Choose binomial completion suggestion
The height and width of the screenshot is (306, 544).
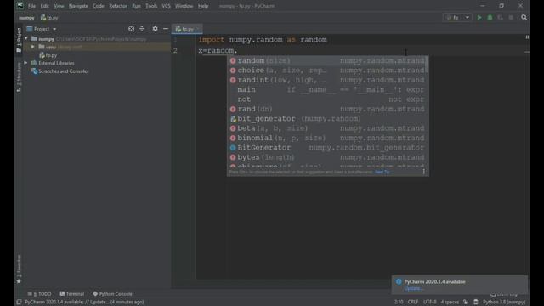click(327, 138)
